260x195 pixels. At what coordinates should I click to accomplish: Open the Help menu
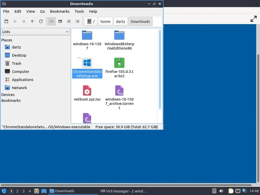pyautogui.click(x=93, y=11)
